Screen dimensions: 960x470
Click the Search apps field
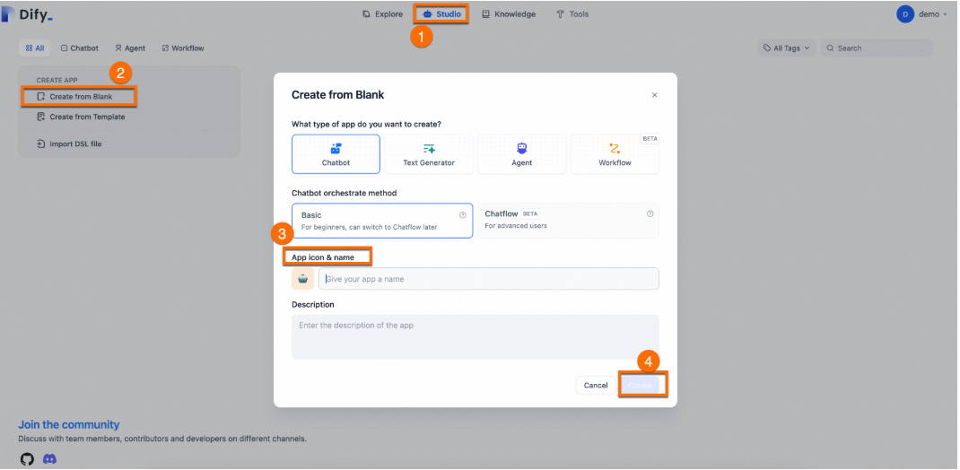click(877, 48)
